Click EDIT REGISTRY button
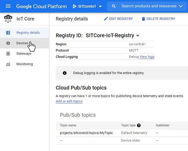This screenshot has width=188, height=151. (x=118, y=19)
